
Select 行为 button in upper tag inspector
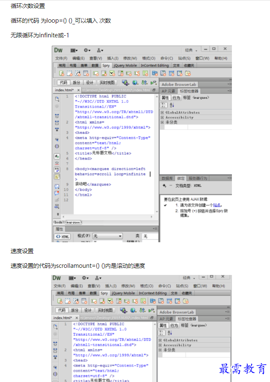tap(176, 98)
